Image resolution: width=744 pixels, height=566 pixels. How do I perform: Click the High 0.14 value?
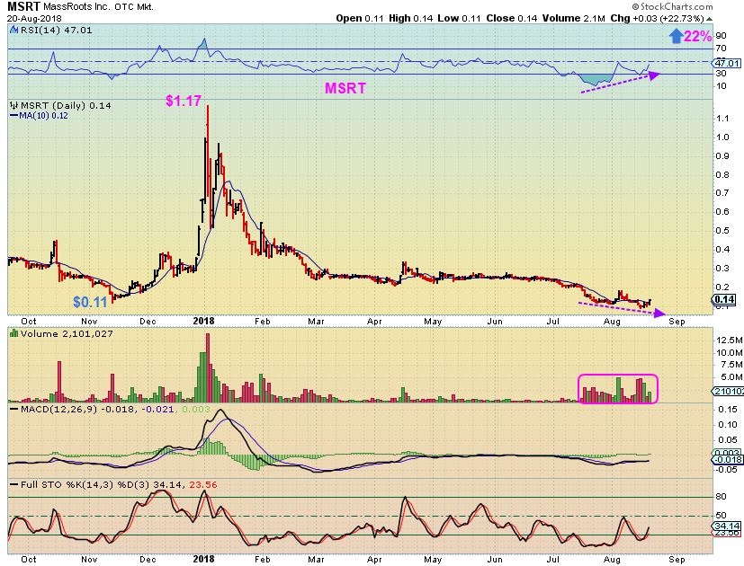[411, 19]
